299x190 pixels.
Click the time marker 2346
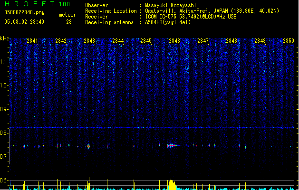[x=174, y=40]
